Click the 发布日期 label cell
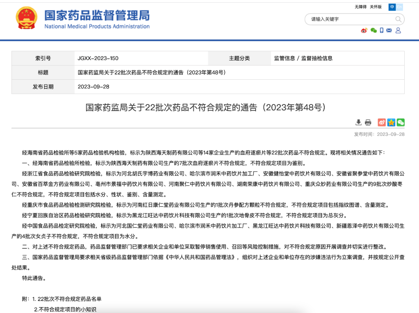 click(43, 87)
